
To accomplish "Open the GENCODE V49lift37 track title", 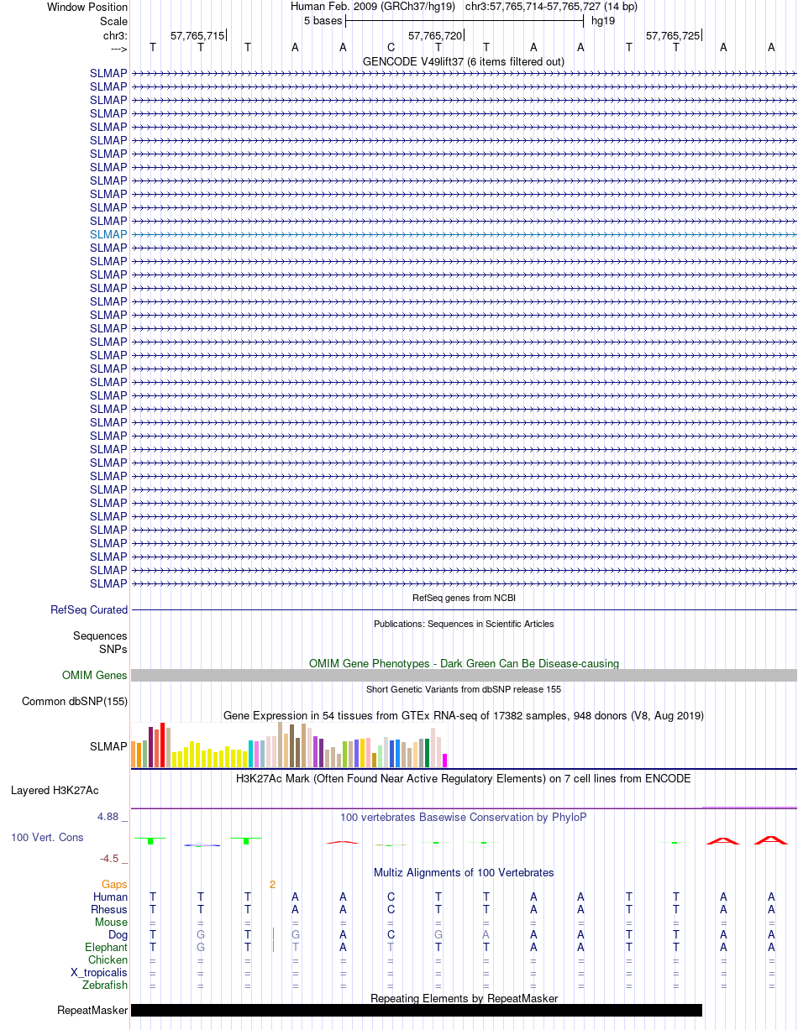I will click(464, 61).
